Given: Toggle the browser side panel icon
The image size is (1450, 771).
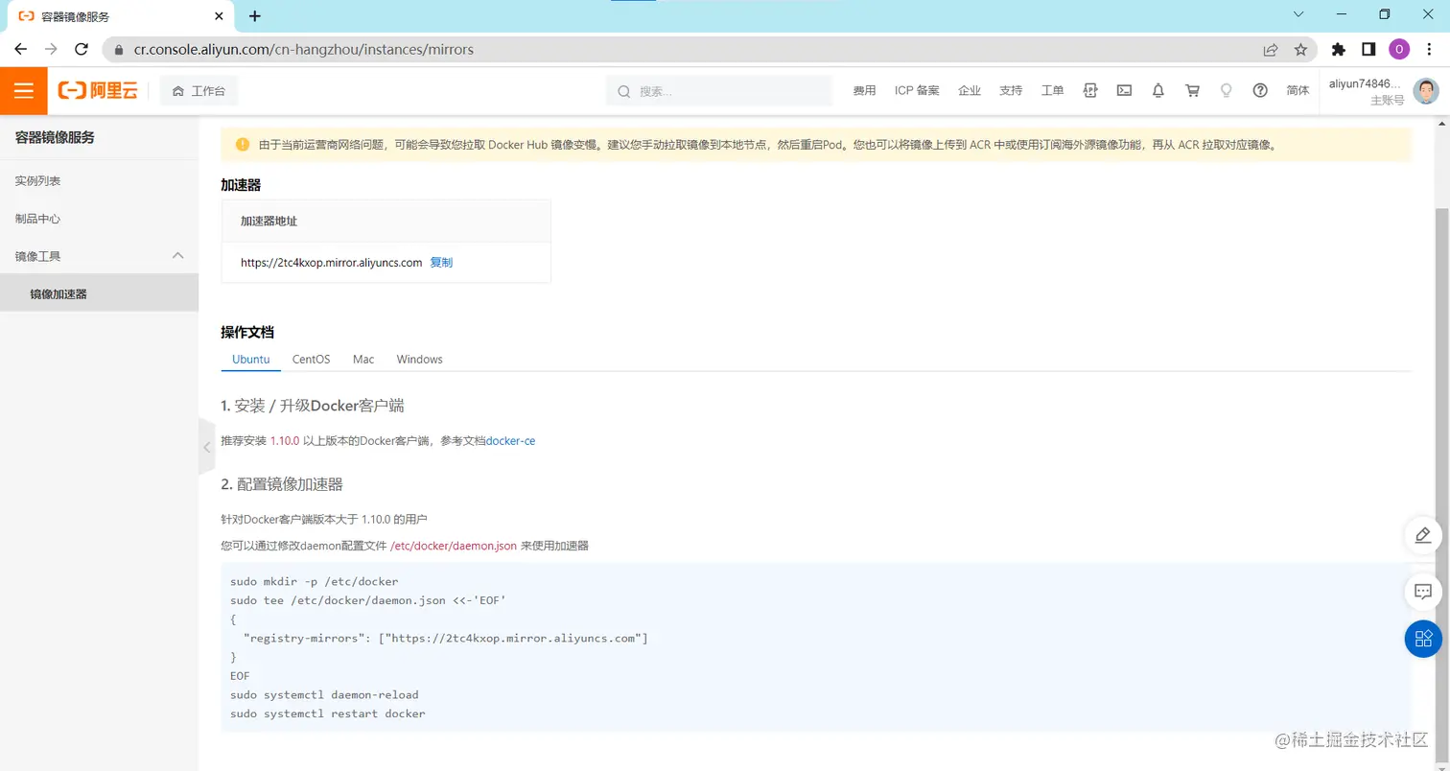Looking at the screenshot, I should [x=1369, y=49].
